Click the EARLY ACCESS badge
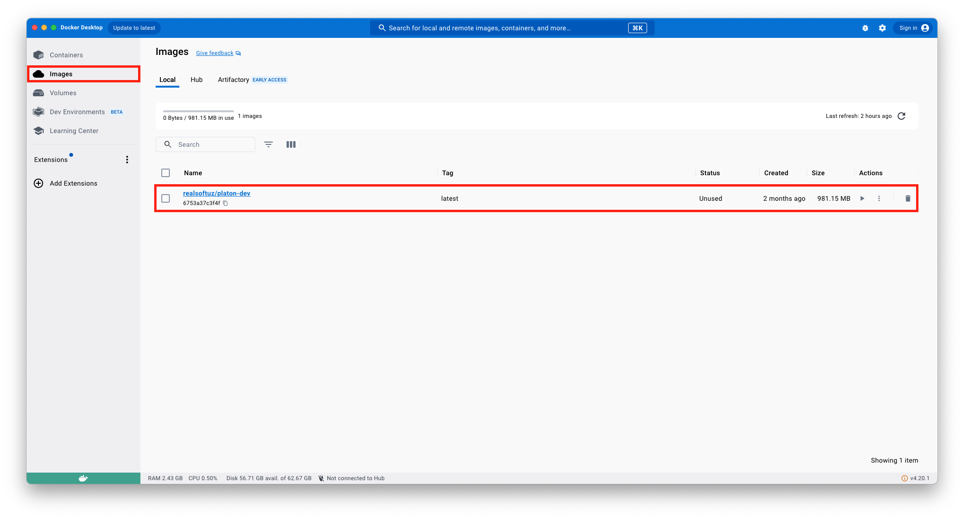 pyautogui.click(x=269, y=80)
